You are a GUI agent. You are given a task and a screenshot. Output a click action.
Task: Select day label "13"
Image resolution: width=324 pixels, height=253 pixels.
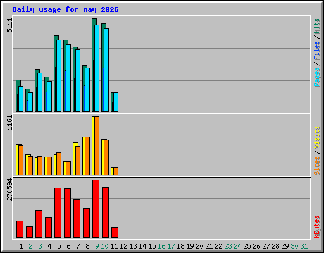133,246
